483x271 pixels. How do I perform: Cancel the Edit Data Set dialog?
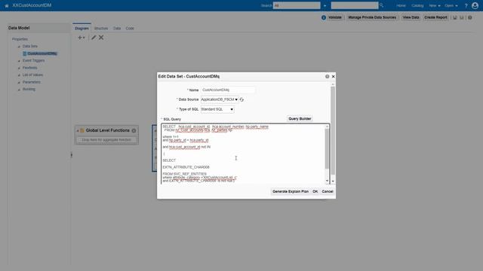(328, 191)
